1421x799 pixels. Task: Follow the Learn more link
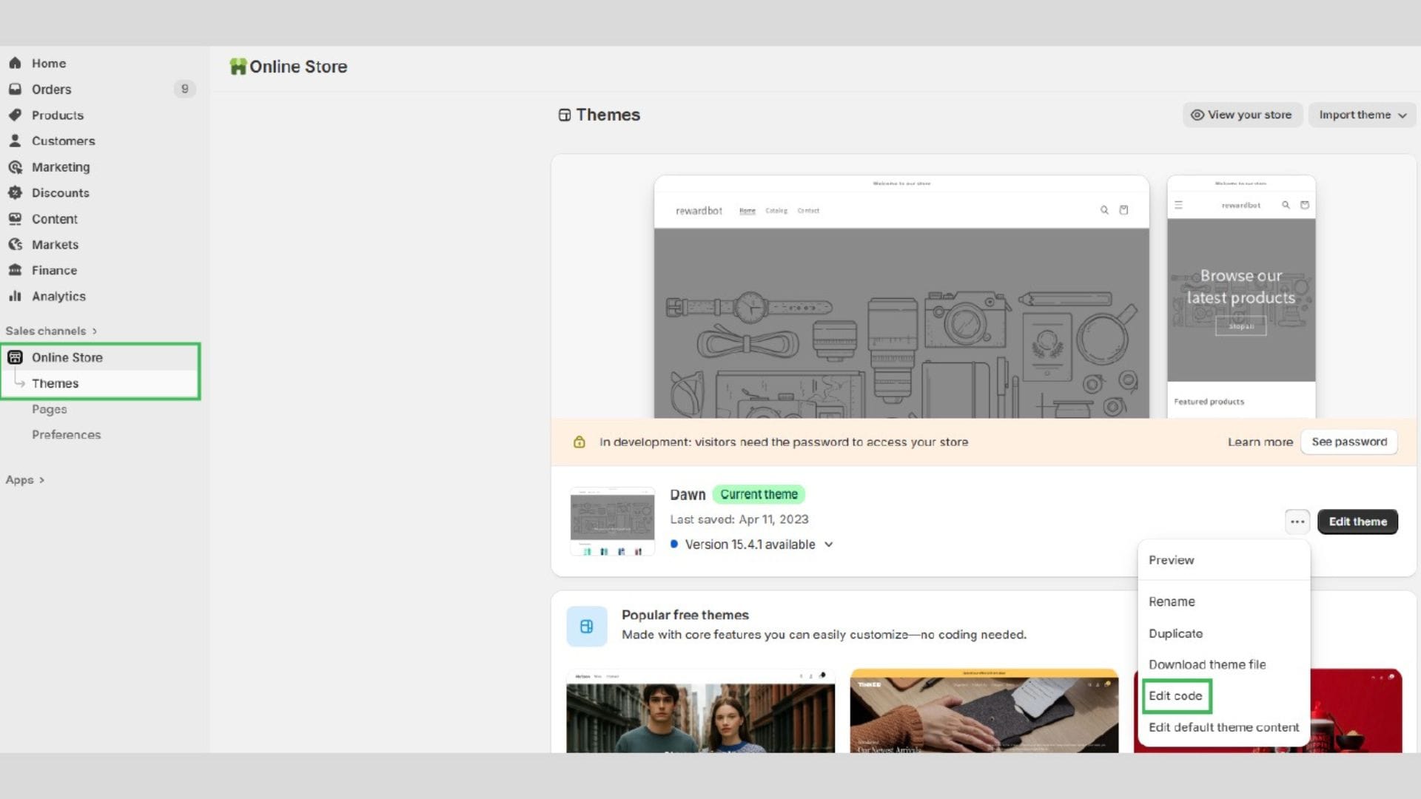tap(1260, 442)
